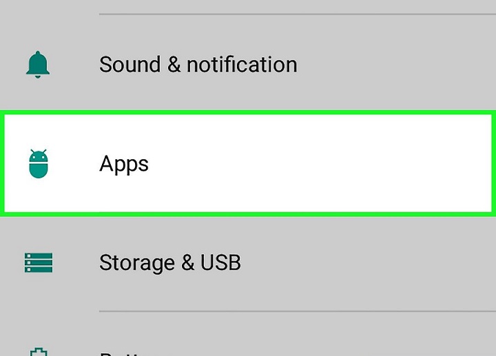Click the word notification in Sound row
The image size is (496, 356).
click(x=242, y=65)
